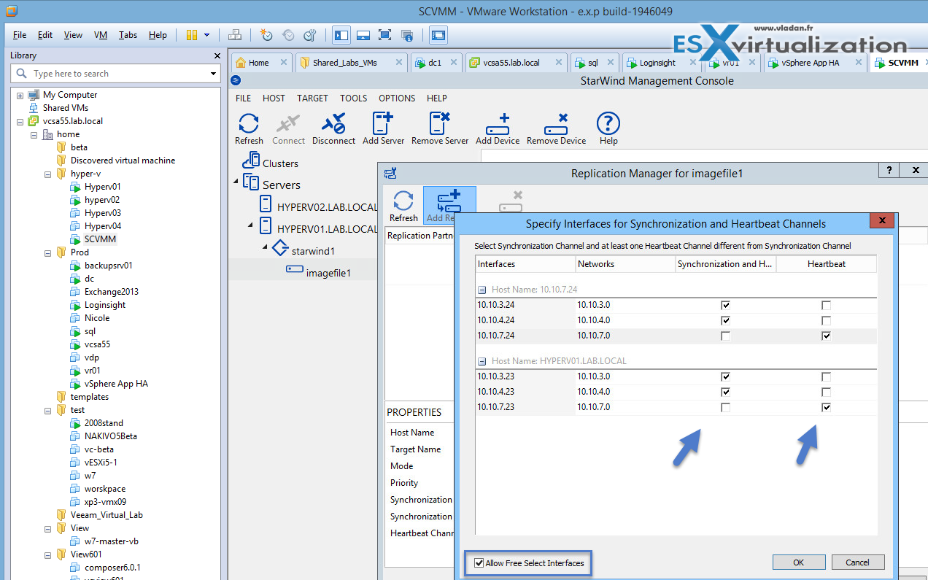Open the snapshot manager wrench icon
Viewport: 928px width, 580px height.
[309, 34]
